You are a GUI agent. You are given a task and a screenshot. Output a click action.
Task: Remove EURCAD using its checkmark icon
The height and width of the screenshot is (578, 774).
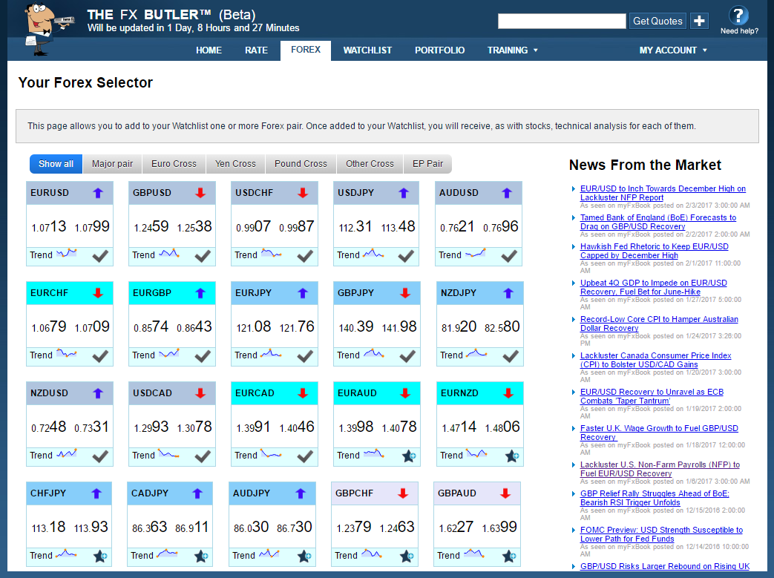pyautogui.click(x=305, y=456)
